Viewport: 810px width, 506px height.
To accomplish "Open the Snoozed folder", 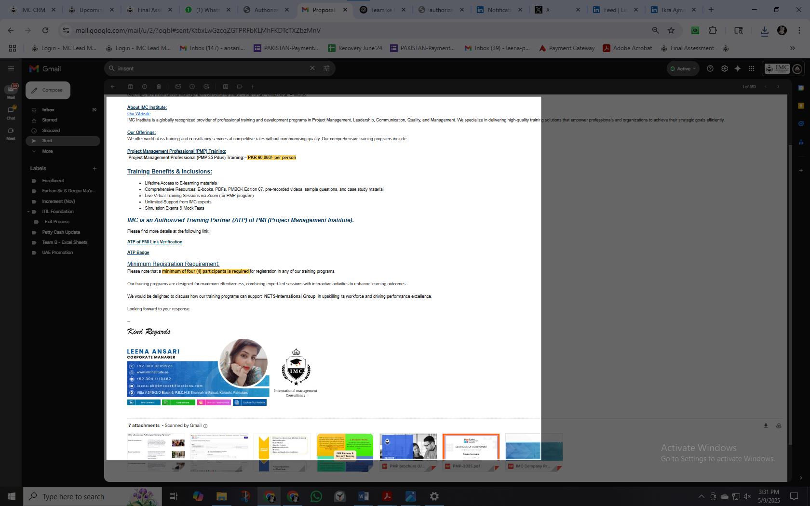I will 63,131.
